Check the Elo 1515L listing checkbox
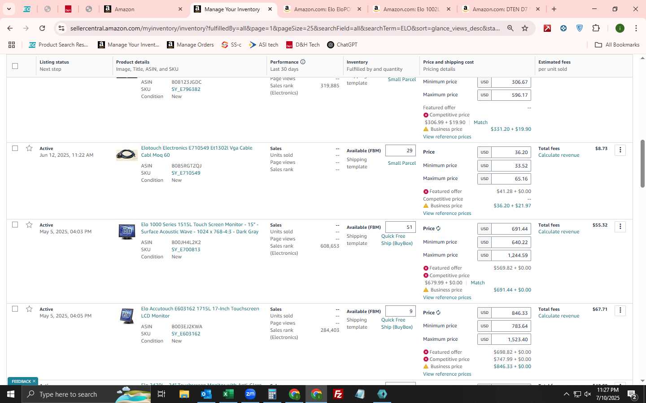This screenshot has width=646, height=403. point(15,225)
